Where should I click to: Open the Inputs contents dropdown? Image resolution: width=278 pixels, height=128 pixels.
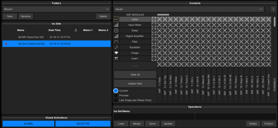tap(188, 9)
